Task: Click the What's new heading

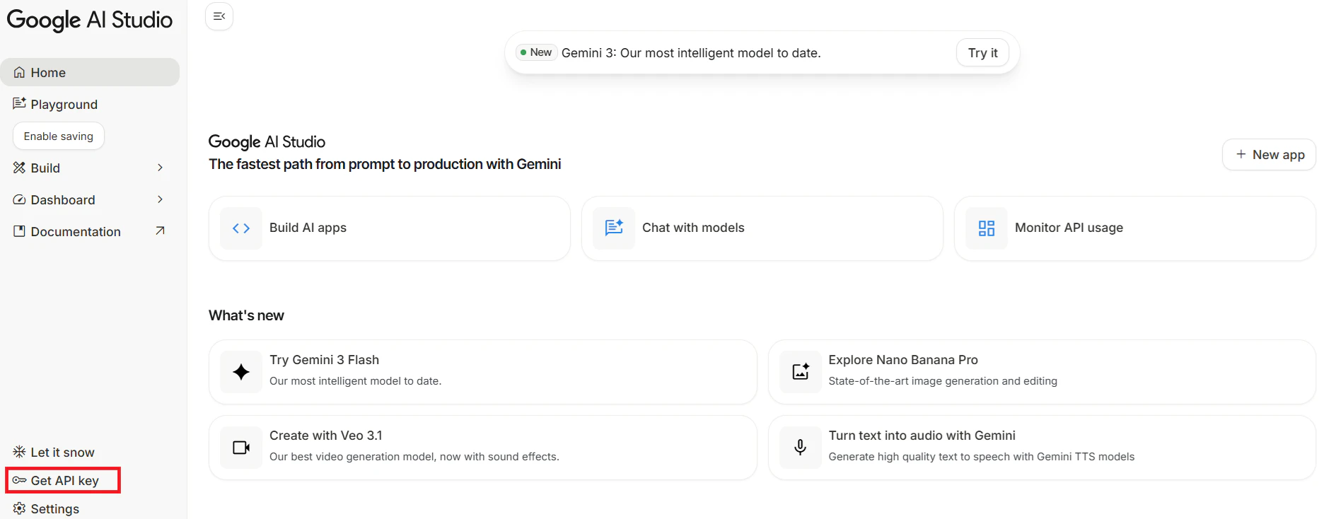Action: click(x=246, y=315)
